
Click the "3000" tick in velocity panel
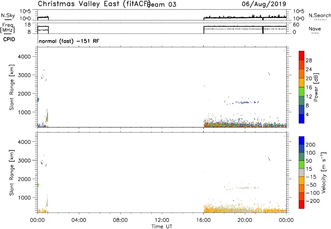24,160
